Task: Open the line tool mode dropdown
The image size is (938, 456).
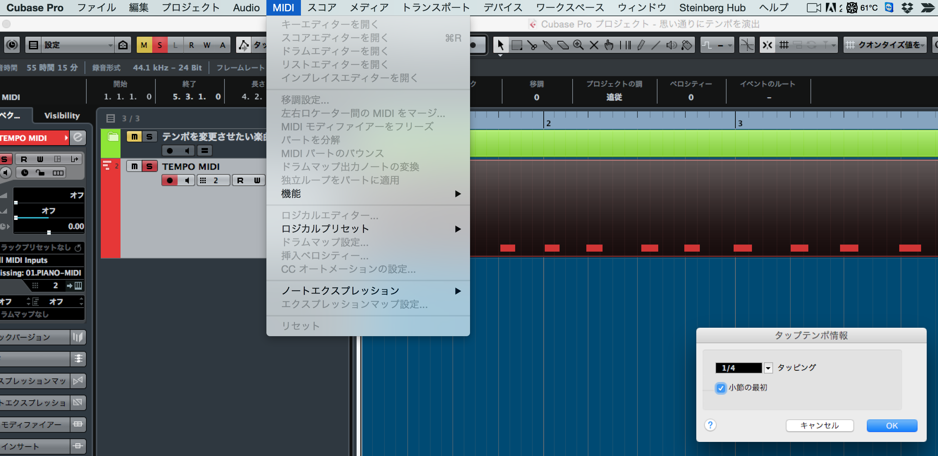Action: [x=717, y=45]
